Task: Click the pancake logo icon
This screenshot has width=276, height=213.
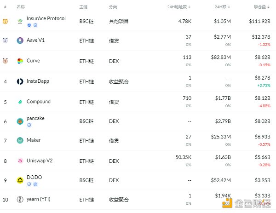Action: coord(20,121)
